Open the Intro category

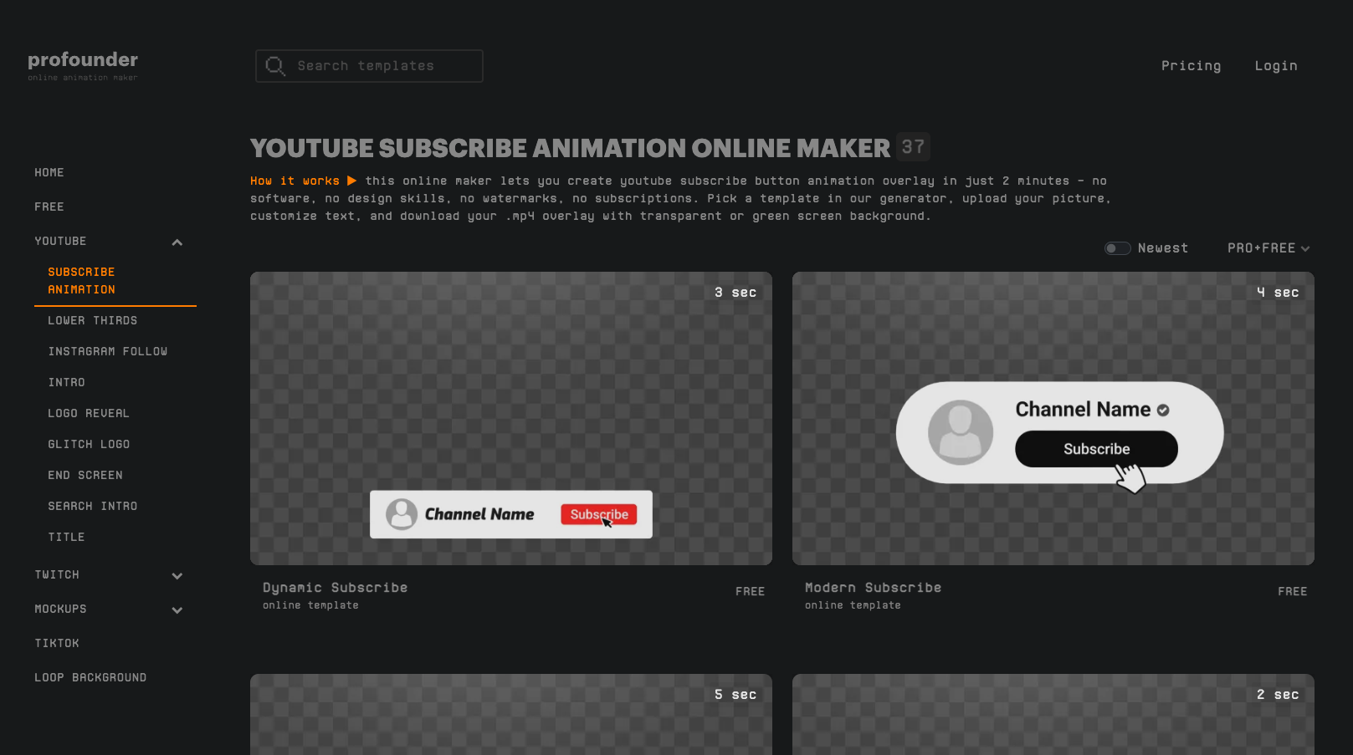coord(67,382)
